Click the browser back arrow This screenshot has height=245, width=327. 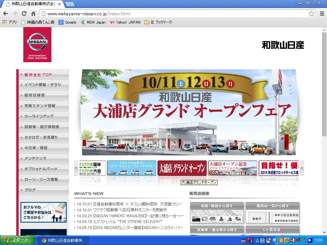tap(6, 14)
